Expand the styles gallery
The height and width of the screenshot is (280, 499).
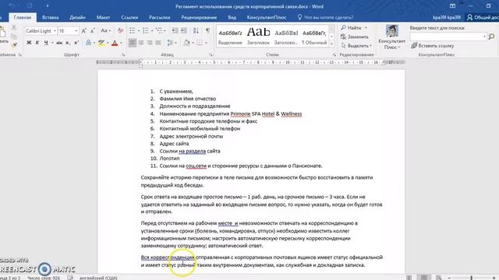click(x=331, y=44)
